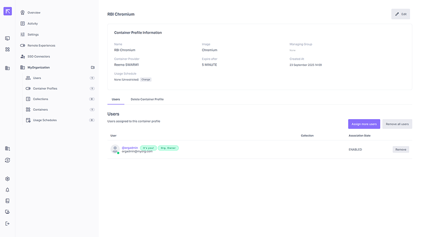Click the settings gear icon in rail

pyautogui.click(x=7, y=179)
